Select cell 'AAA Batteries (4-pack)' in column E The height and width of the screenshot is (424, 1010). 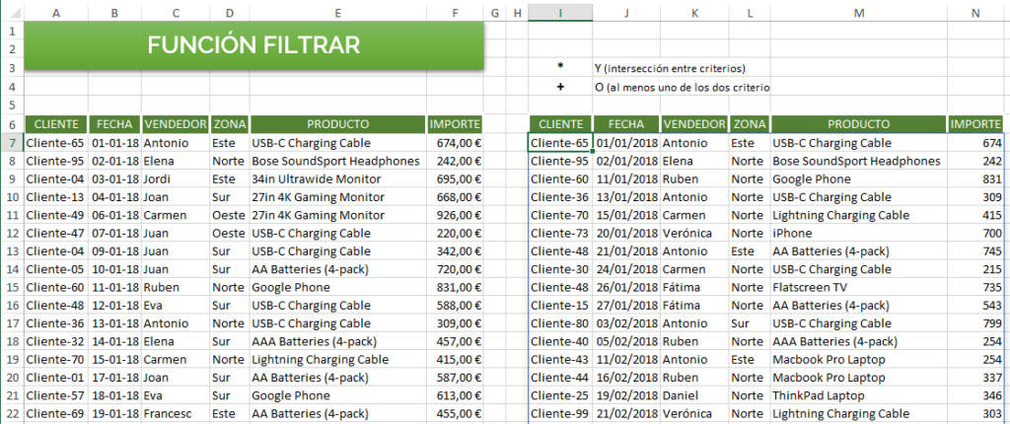[338, 341]
